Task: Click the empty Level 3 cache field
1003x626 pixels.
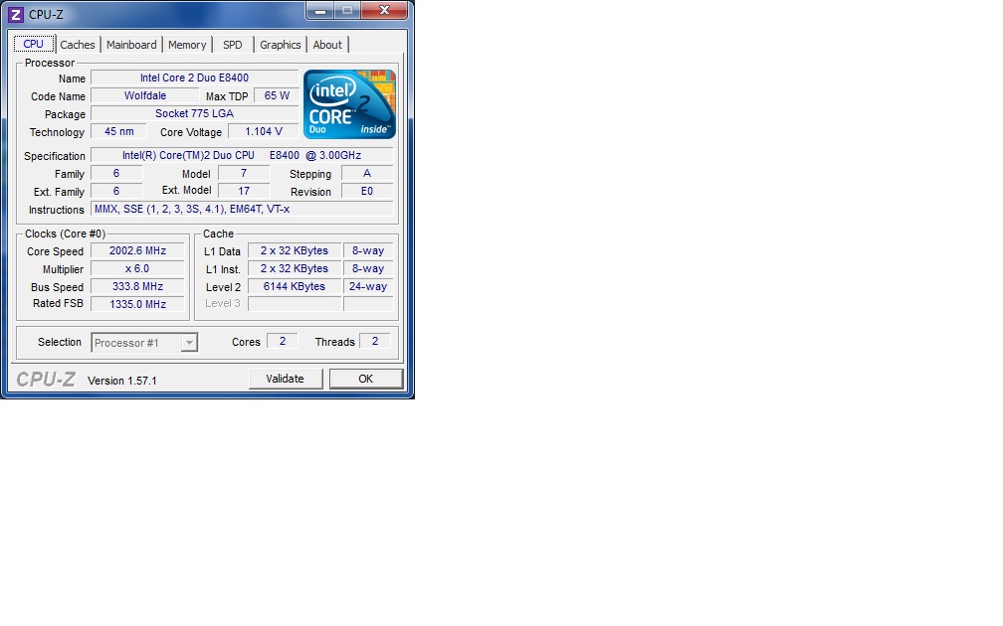Action: (295, 304)
